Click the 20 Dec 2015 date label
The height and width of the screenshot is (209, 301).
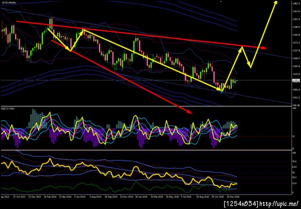click(233, 196)
